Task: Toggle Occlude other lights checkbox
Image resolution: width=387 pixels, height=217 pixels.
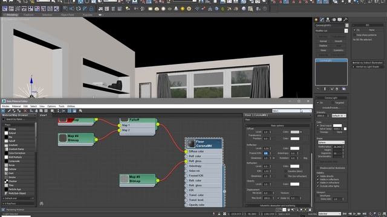Action: coord(318,186)
